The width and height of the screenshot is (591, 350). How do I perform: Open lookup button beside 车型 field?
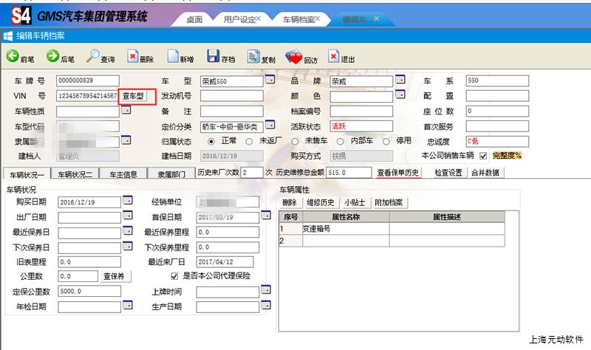tap(270, 80)
